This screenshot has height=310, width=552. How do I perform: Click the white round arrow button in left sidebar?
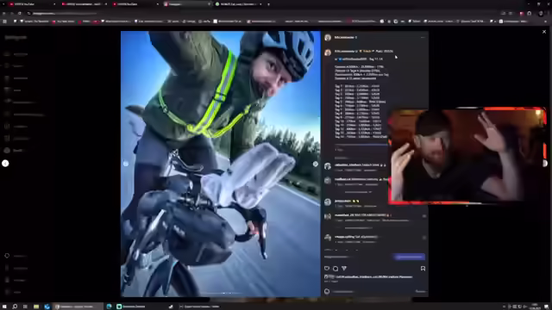click(x=5, y=164)
